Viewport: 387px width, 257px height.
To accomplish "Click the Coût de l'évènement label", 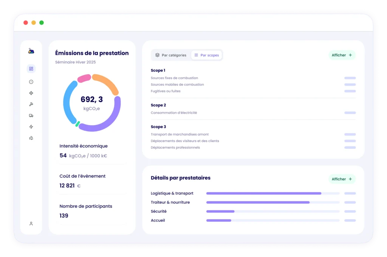I will (82, 176).
